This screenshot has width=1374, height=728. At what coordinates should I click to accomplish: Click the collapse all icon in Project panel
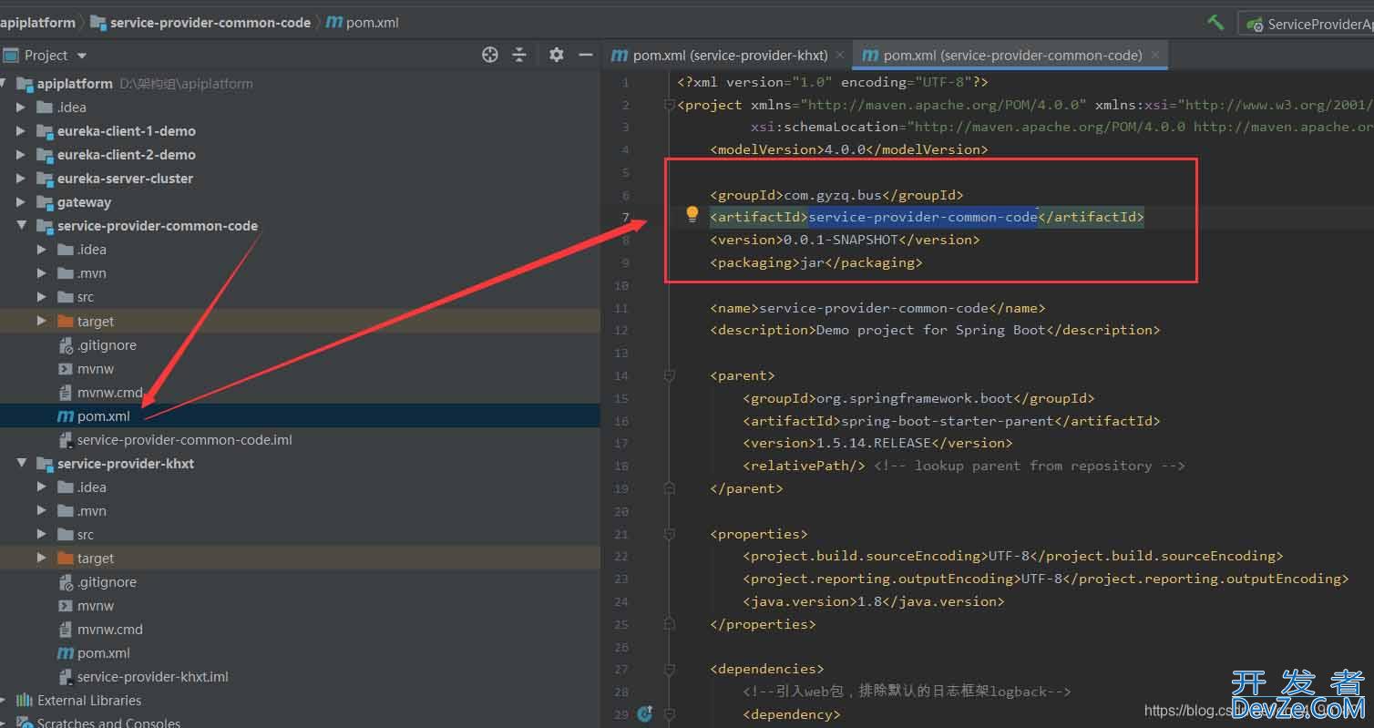point(519,56)
